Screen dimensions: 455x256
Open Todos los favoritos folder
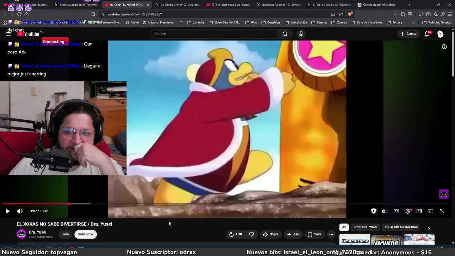point(437,22)
